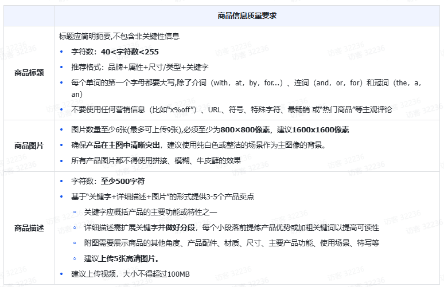The height and width of the screenshot is (287, 444).
Task: Click the 建议上传5张高清图片 sub-item
Action: [122, 258]
